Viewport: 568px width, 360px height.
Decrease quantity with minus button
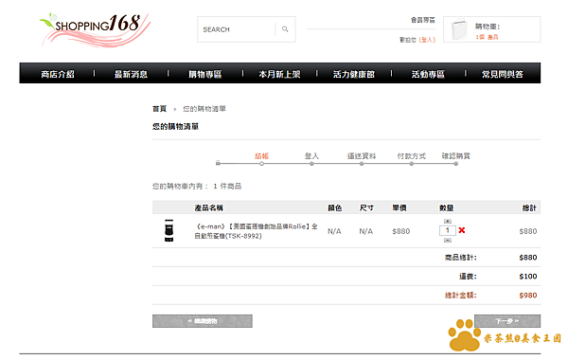point(448,240)
